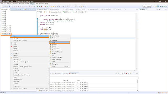Viewport: 168px width, 94px height.
Task: Open the Run As submenu arrow
Action: click(48, 69)
